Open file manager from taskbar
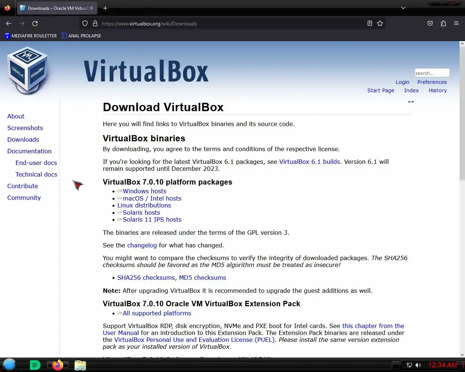 coord(80,365)
